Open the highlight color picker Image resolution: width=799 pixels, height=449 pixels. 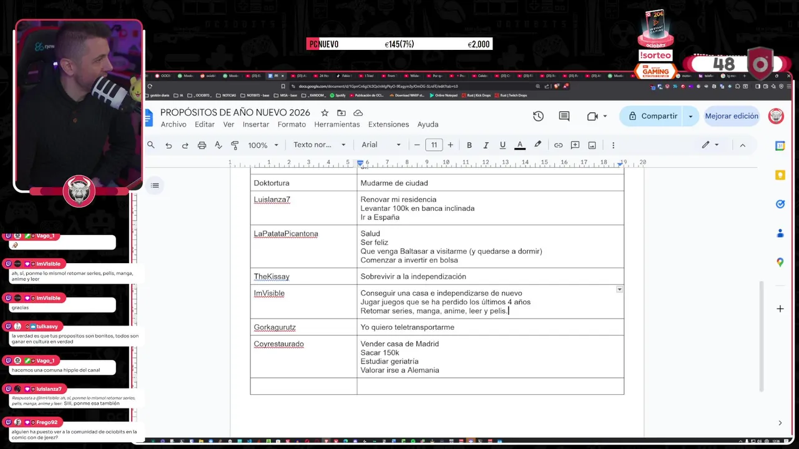pos(537,145)
